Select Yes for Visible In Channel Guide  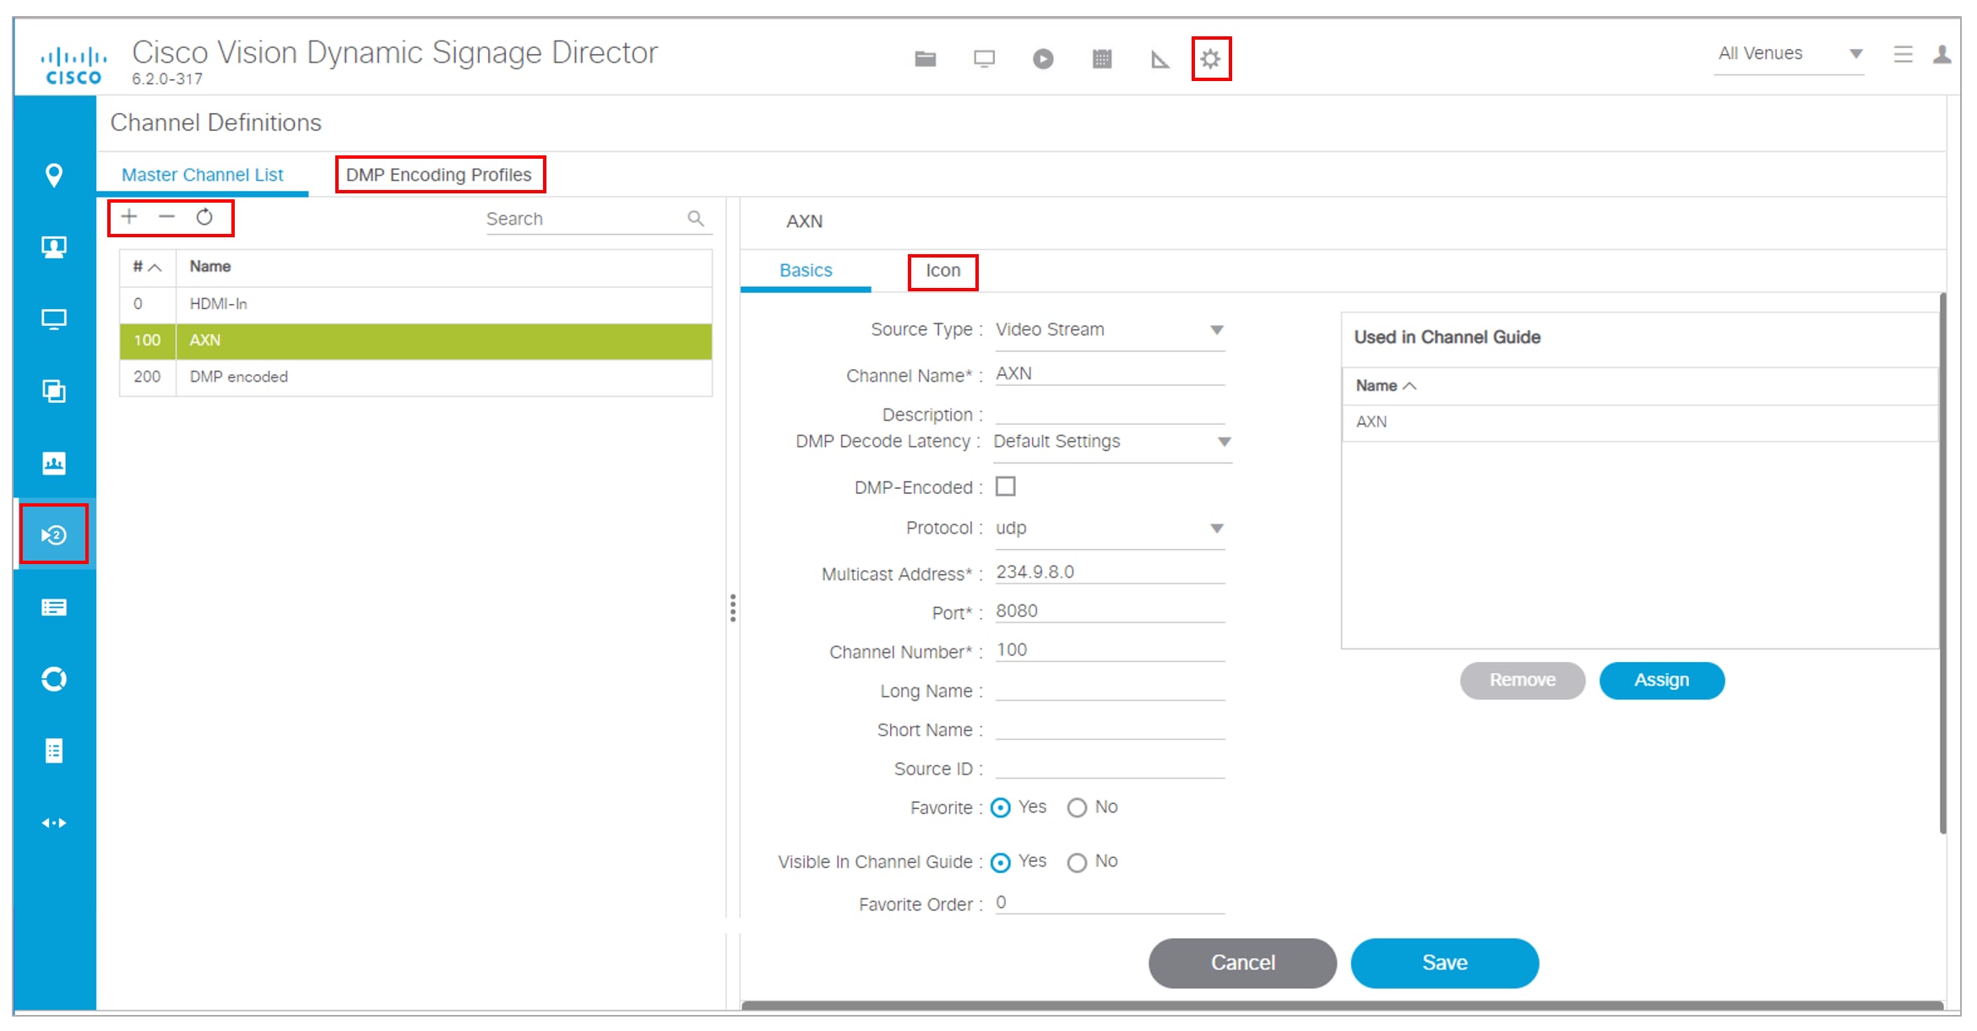click(x=1001, y=862)
